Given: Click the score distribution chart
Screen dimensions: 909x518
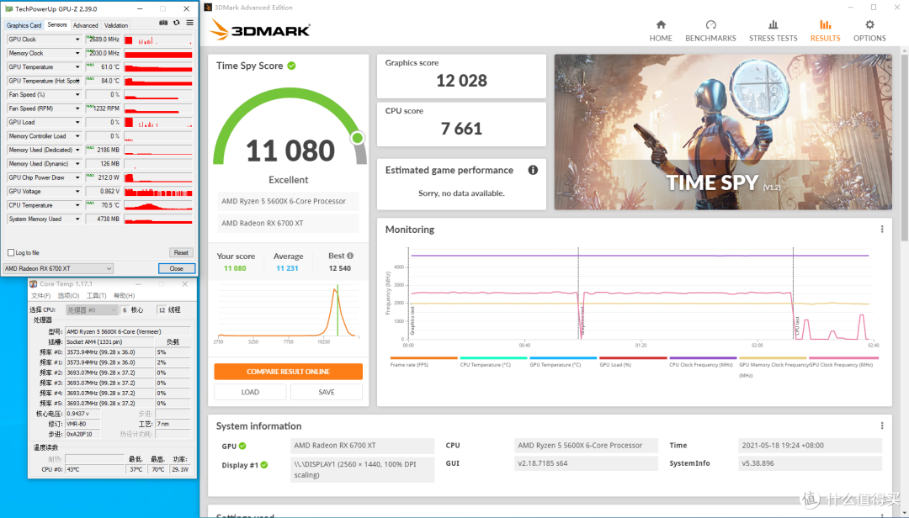Looking at the screenshot, I should pos(288,313).
